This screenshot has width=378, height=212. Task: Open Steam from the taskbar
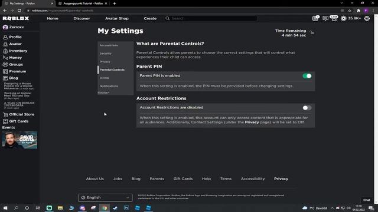[x=115, y=208]
